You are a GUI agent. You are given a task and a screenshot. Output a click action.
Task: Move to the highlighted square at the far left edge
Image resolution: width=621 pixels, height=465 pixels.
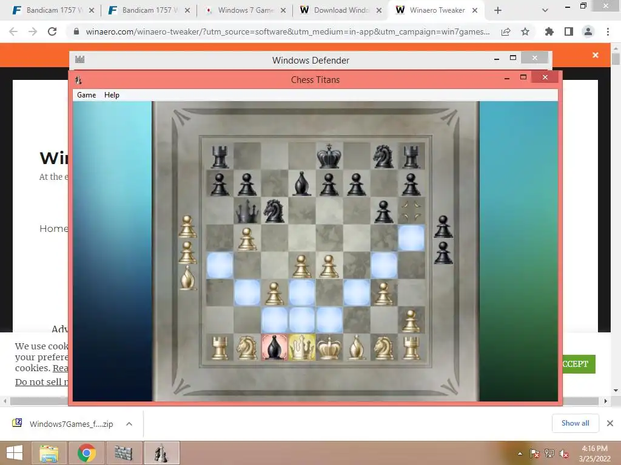coord(220,265)
